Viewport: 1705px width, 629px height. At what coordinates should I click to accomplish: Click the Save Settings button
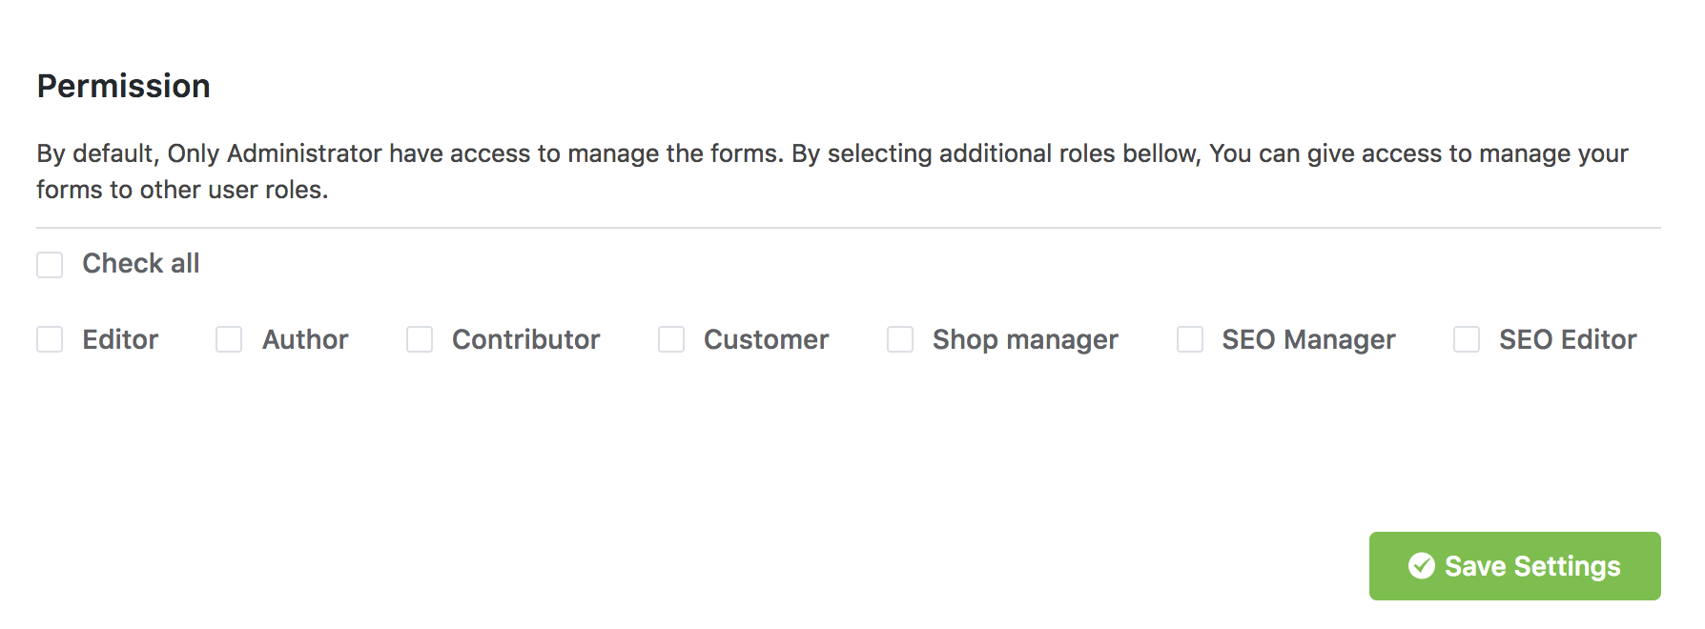(x=1514, y=566)
